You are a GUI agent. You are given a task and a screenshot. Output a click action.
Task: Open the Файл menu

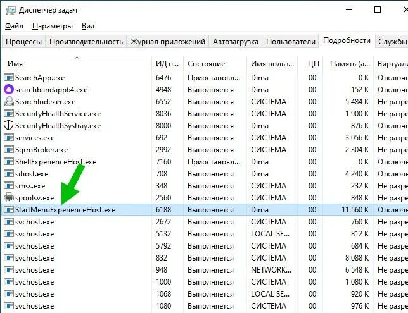tap(14, 26)
